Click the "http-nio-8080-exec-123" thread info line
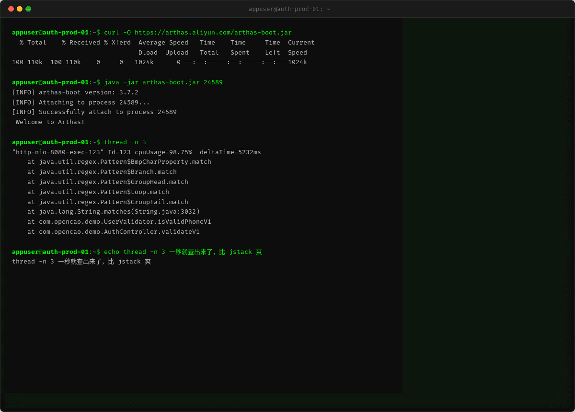Viewport: 575px width, 412px height. pyautogui.click(x=137, y=152)
